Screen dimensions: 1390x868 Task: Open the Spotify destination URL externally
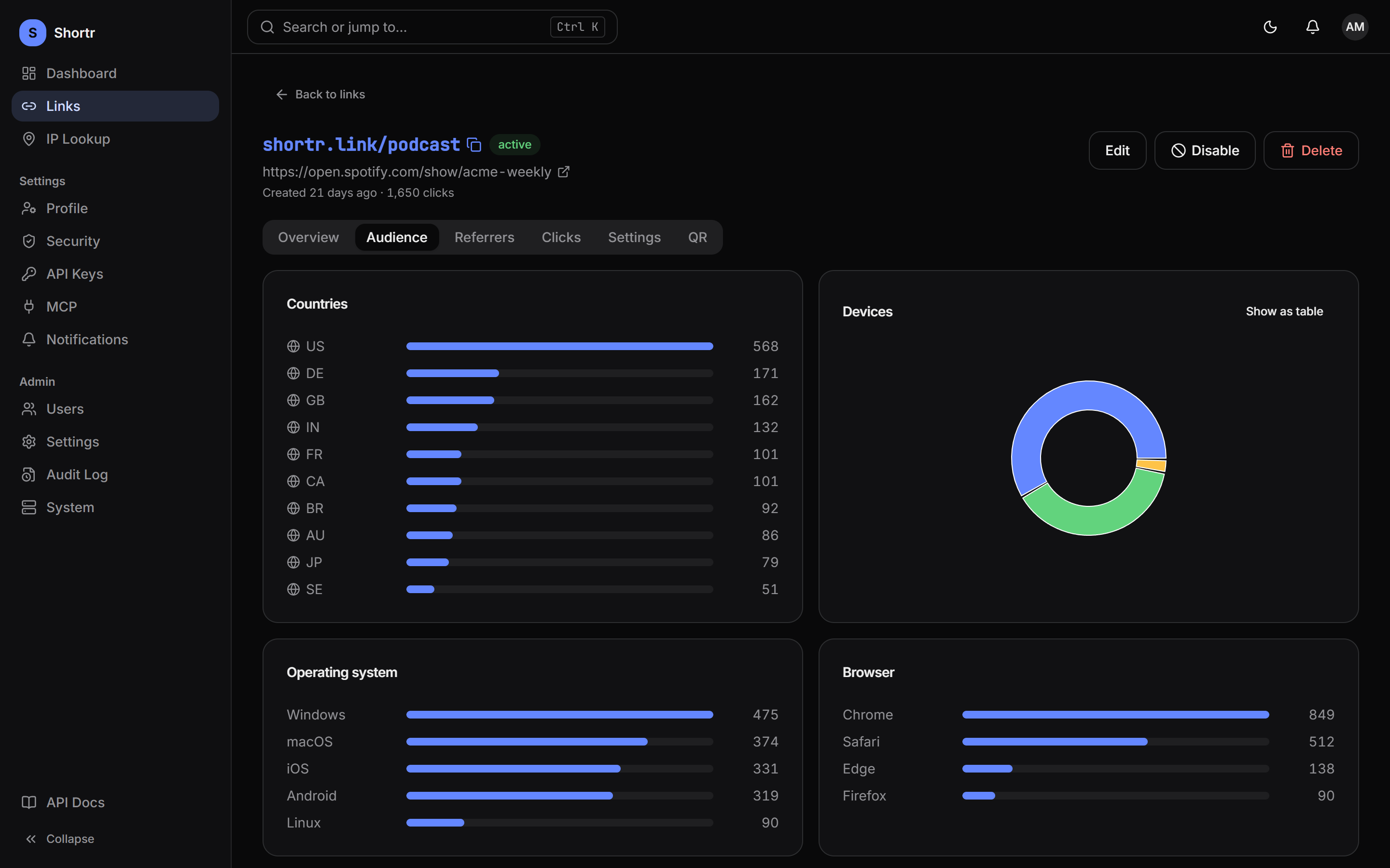pyautogui.click(x=563, y=172)
